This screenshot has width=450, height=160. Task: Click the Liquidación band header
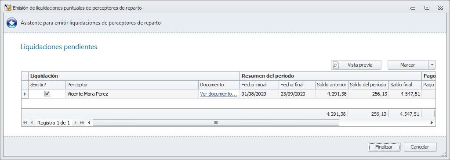[x=134, y=76]
